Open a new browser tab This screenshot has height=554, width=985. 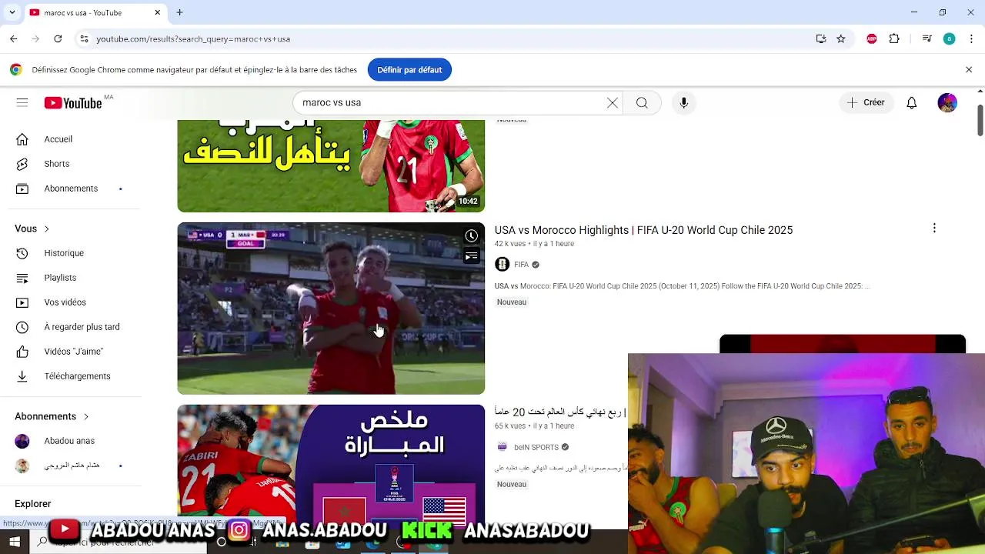pos(179,12)
